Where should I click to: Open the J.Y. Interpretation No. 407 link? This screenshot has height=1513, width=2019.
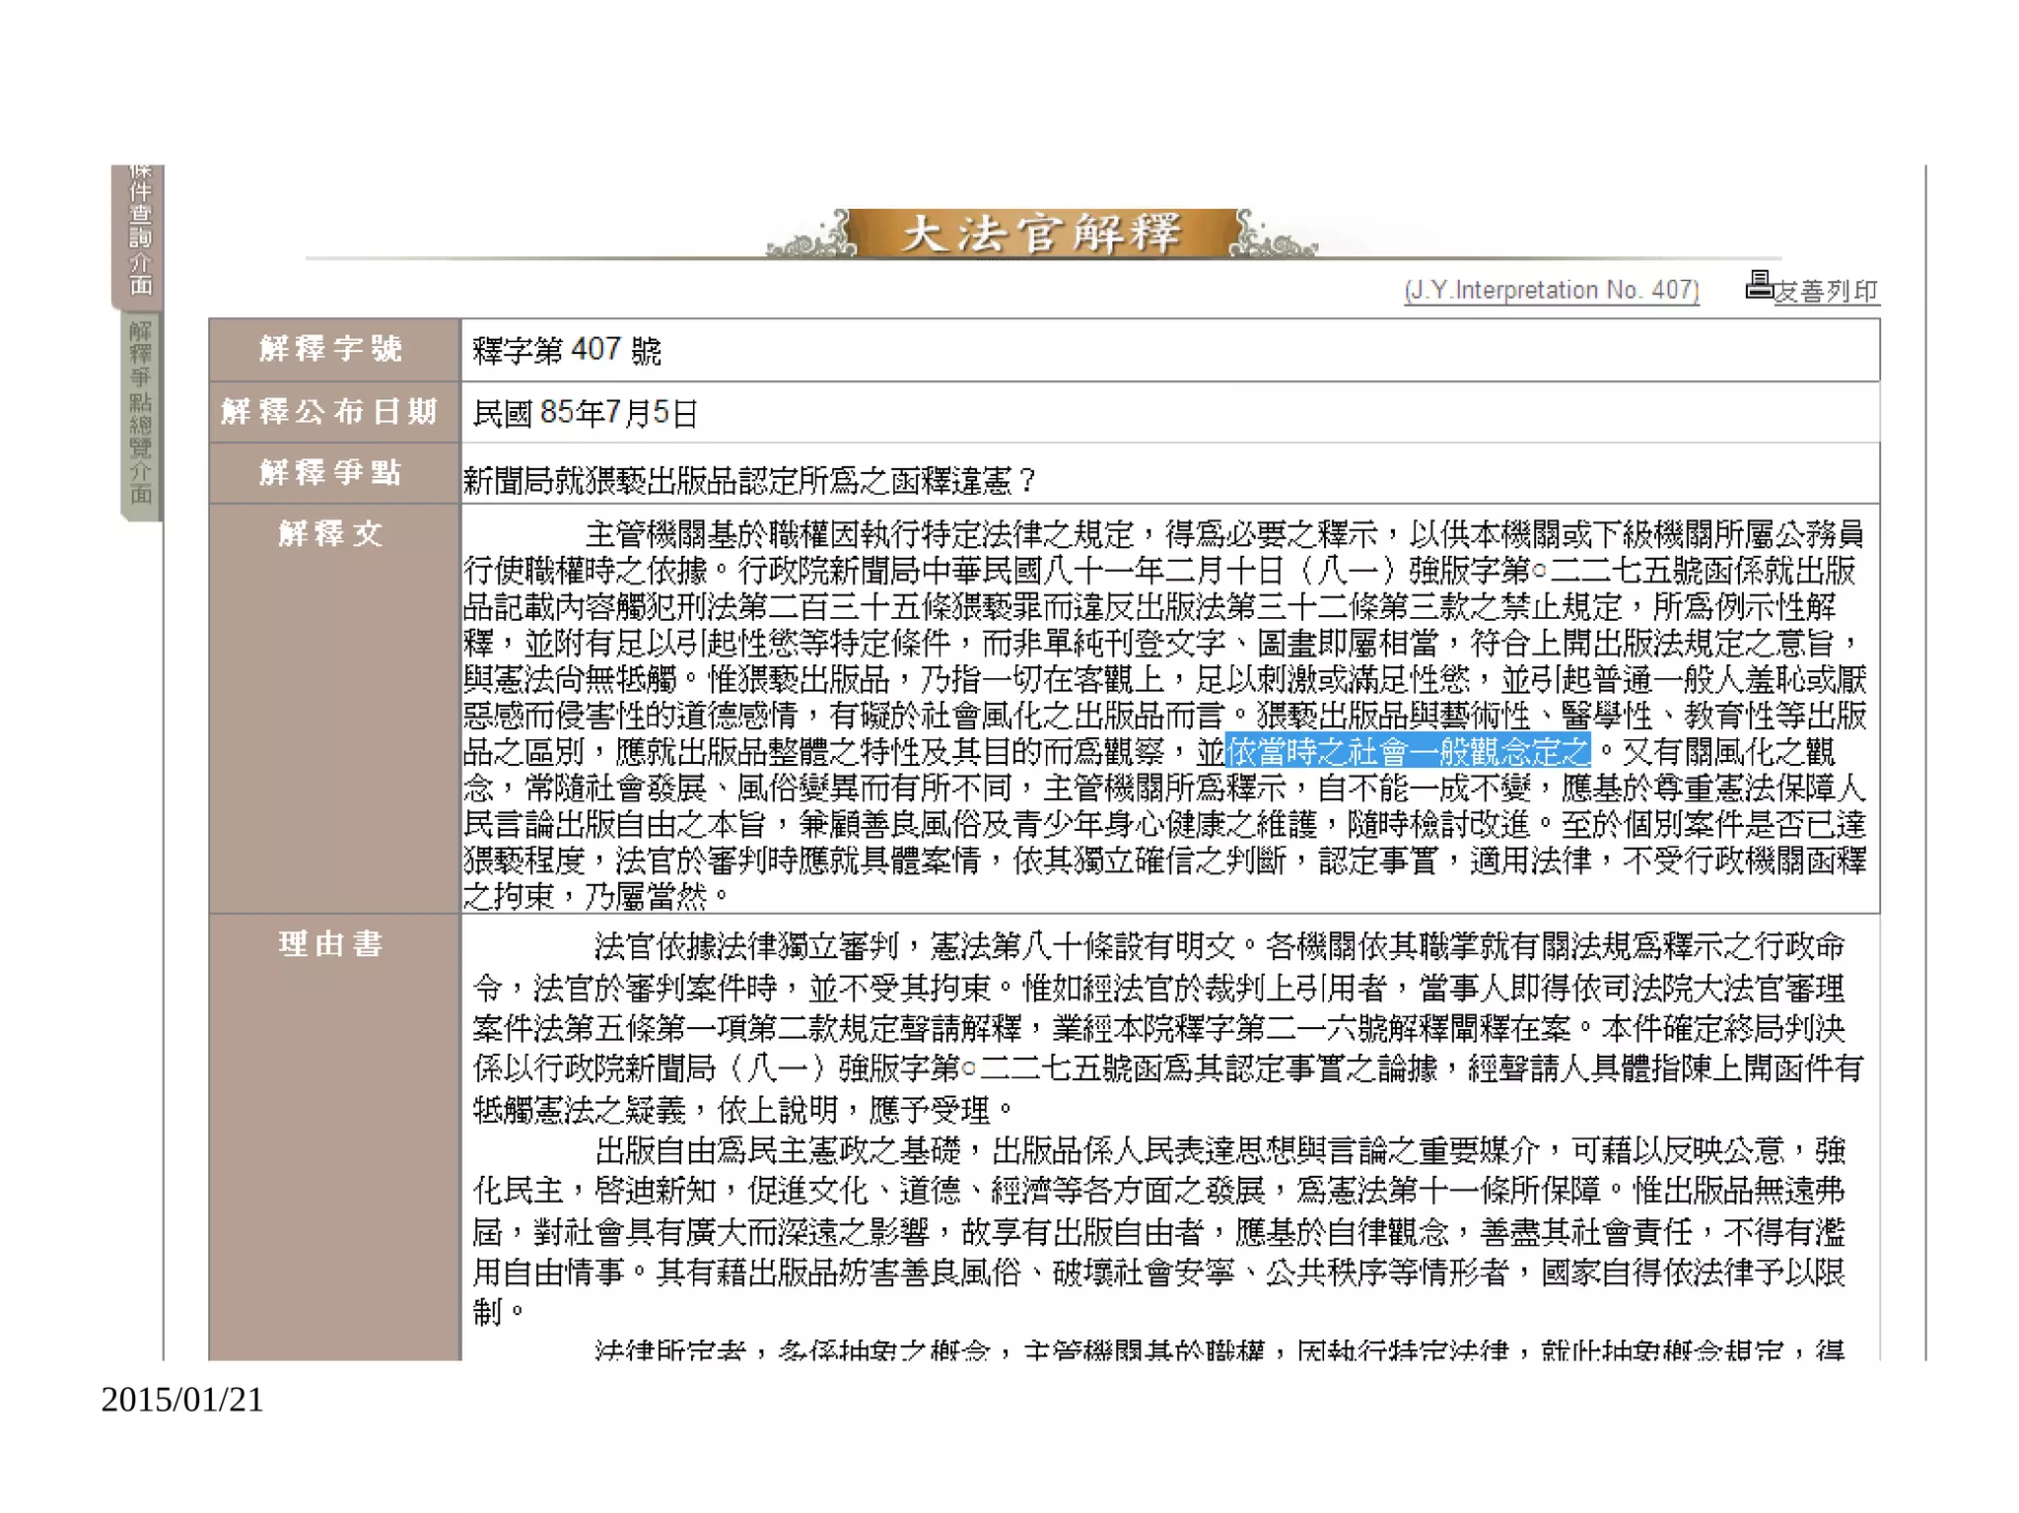[x=1551, y=290]
